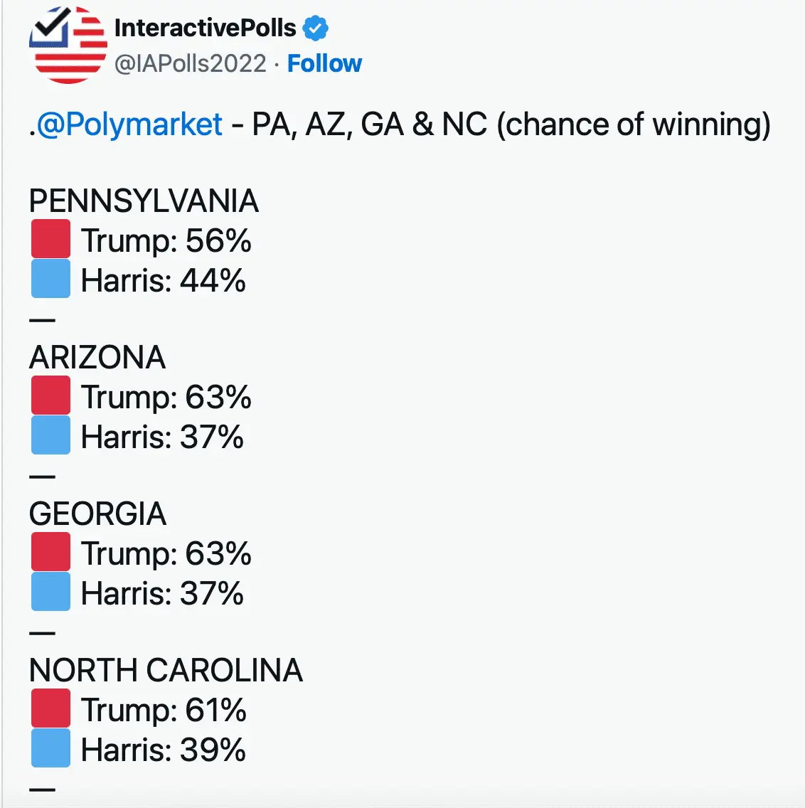Click the InteractivePolls flag checkmark avatar

coord(68,44)
